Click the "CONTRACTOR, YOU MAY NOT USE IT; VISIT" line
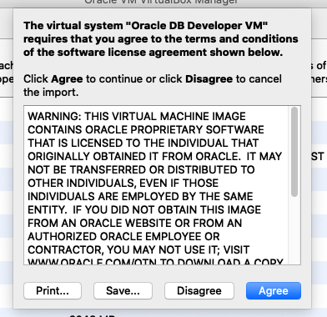 point(138,249)
